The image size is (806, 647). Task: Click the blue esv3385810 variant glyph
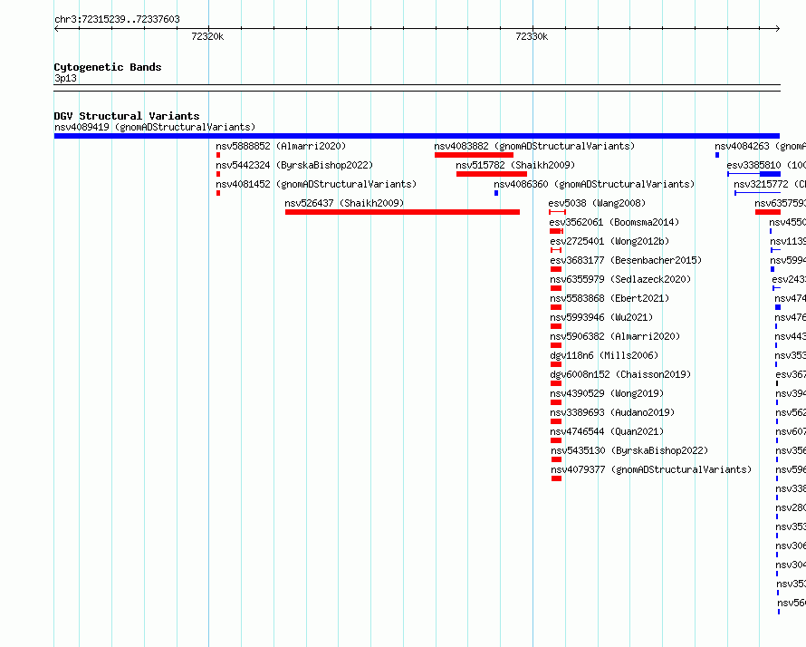pos(754,174)
